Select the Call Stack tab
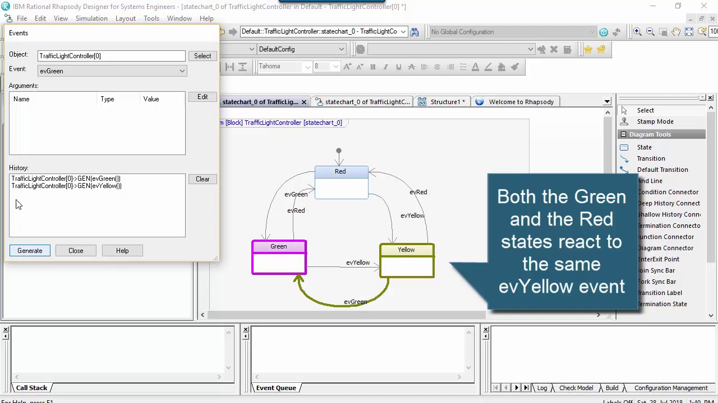This screenshot has width=718, height=403. tap(32, 388)
